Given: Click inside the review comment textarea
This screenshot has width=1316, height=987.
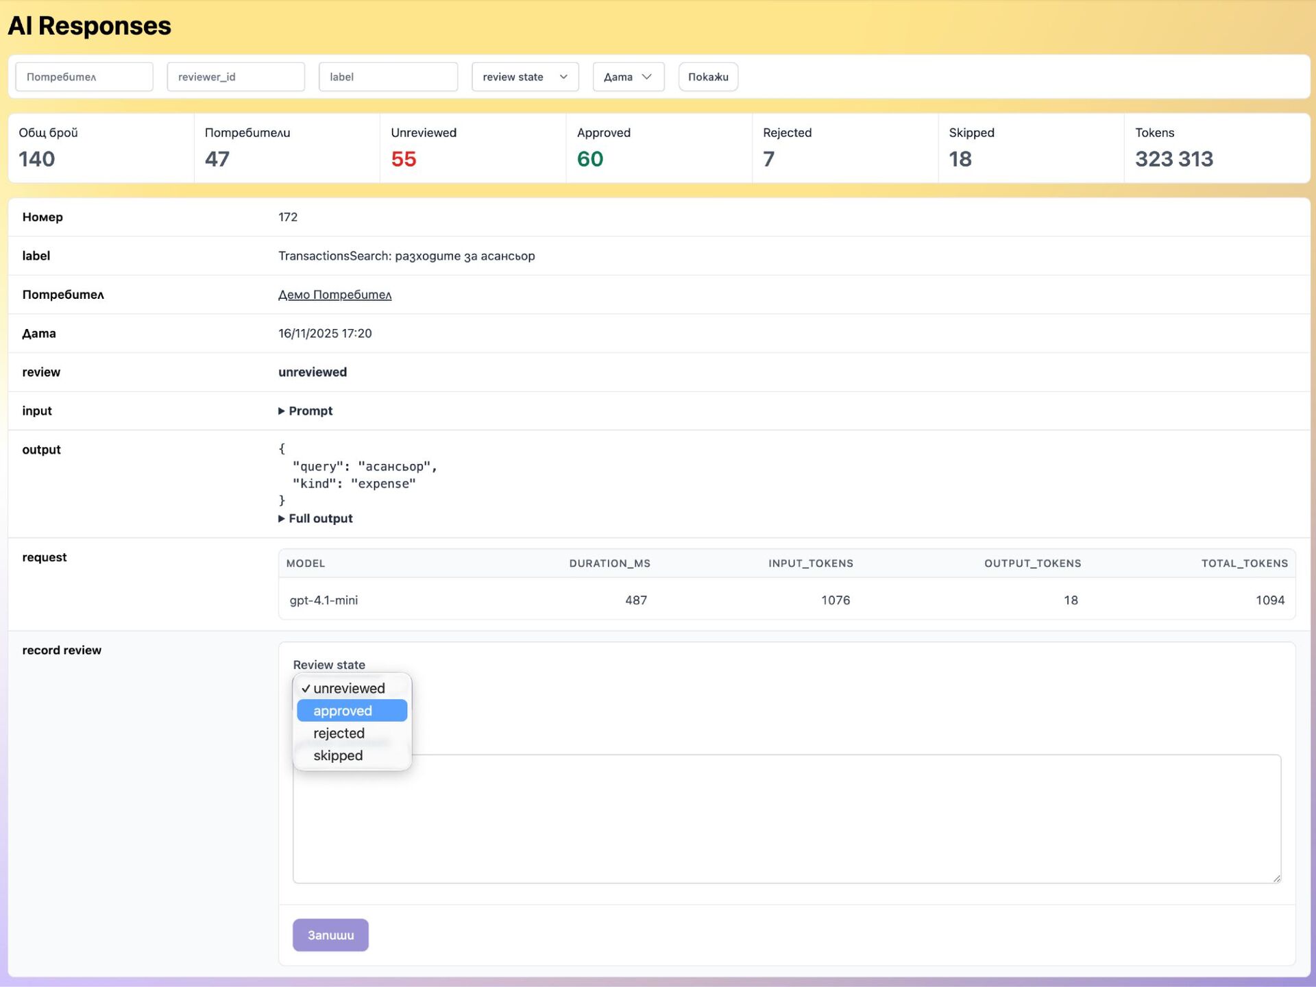Looking at the screenshot, I should [x=786, y=819].
